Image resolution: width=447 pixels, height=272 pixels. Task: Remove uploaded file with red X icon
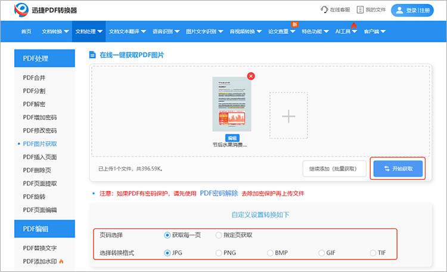click(251, 76)
